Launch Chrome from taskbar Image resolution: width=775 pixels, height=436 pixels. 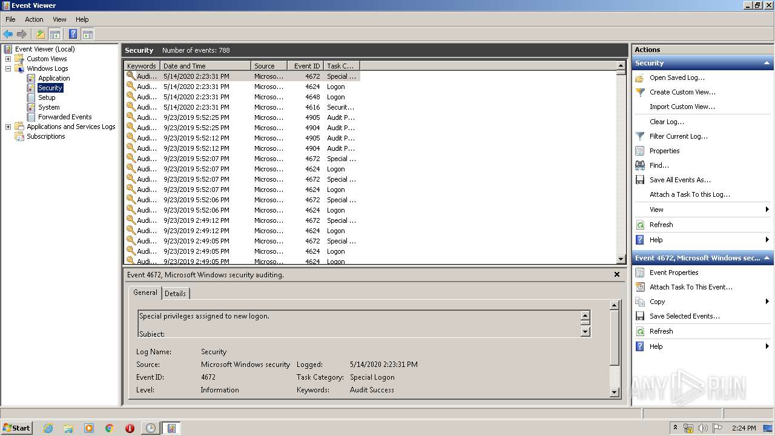pos(110,428)
